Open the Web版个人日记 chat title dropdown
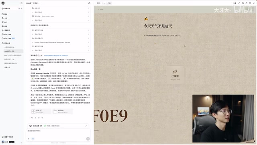Image resolution: width=257 pixels, height=145 pixels. pyautogui.click(x=33, y=3)
